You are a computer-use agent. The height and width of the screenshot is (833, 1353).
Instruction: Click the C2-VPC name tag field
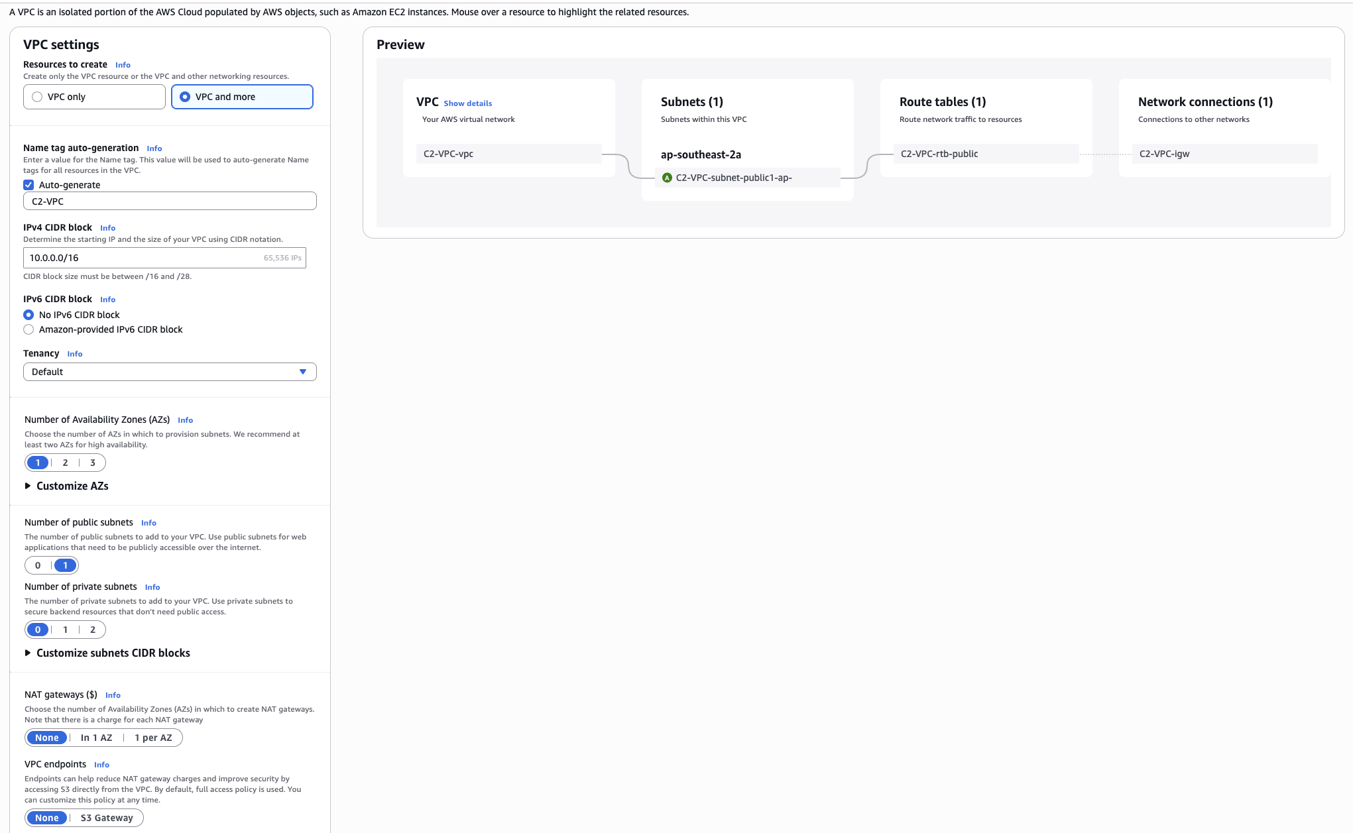coord(170,201)
